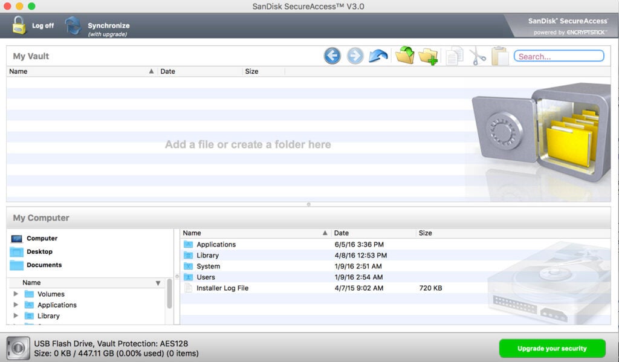Select the Volumes folder in the tree

coord(51,294)
